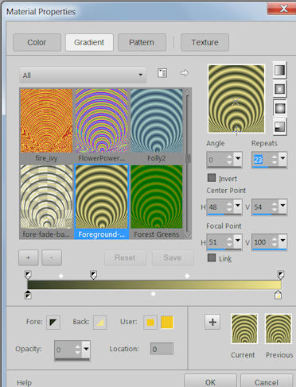
Task: Open the Repeats value dropdown arrow
Action: pos(282,159)
